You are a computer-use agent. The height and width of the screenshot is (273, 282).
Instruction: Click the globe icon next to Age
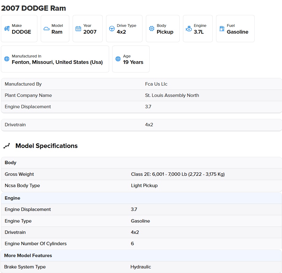tap(118, 59)
